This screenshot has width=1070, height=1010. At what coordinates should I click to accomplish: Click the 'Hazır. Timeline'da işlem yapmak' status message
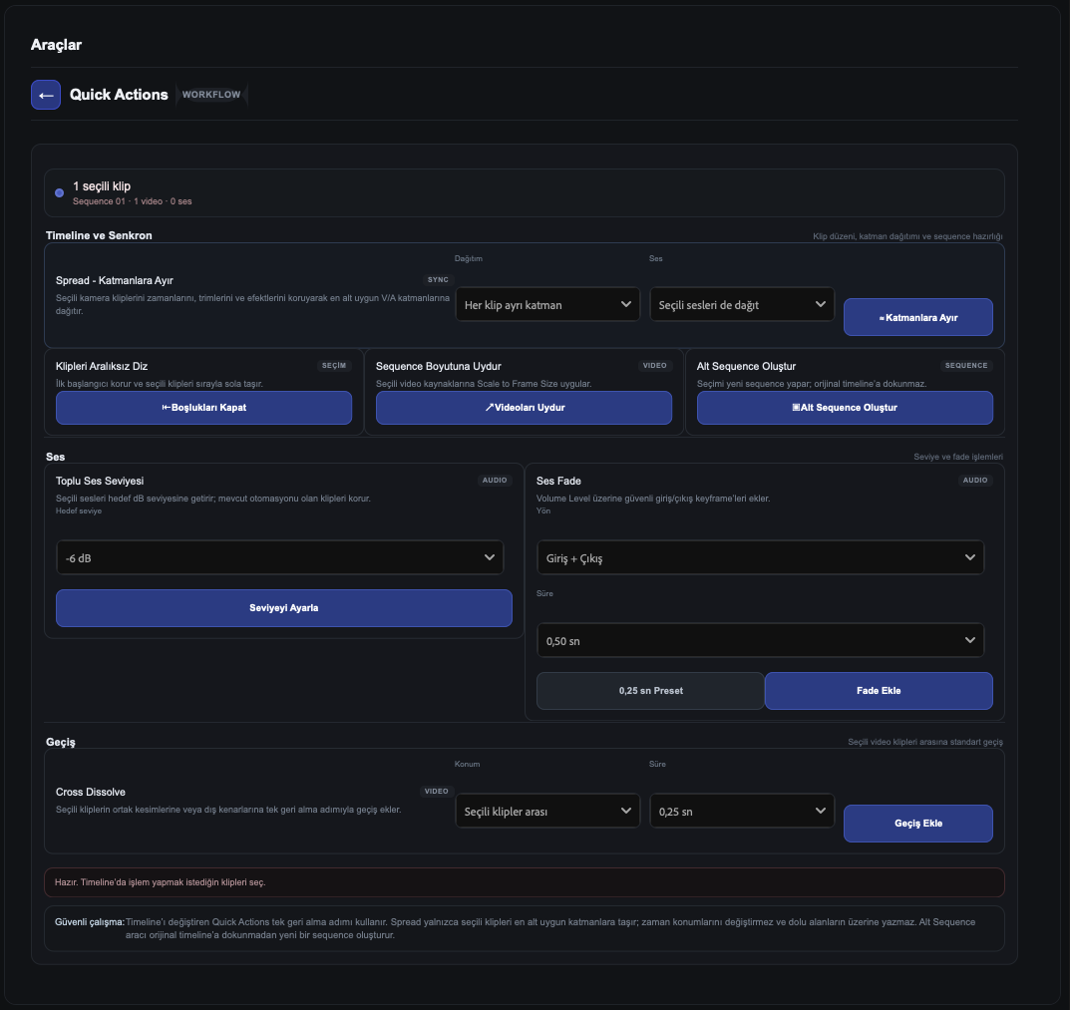pyautogui.click(x=161, y=882)
